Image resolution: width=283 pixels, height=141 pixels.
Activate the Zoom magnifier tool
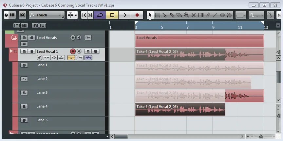(186, 15)
